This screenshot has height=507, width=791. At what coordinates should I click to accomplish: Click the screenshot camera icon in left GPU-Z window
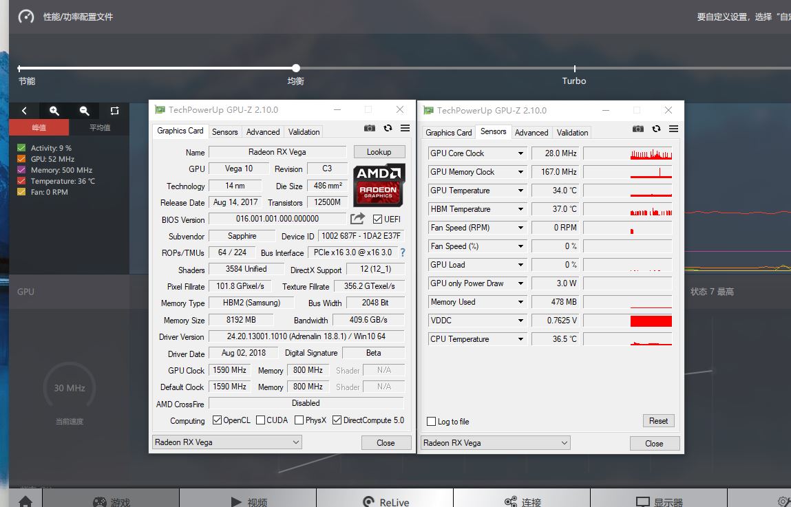click(x=369, y=129)
